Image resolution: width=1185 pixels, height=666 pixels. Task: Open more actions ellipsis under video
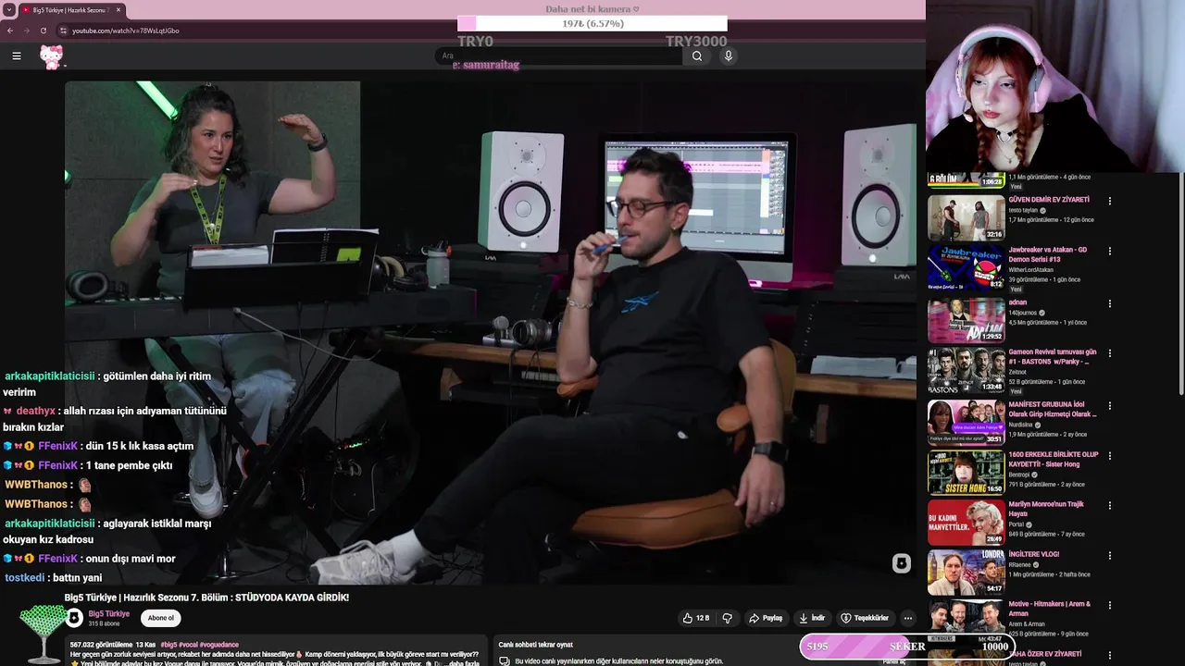point(908,618)
